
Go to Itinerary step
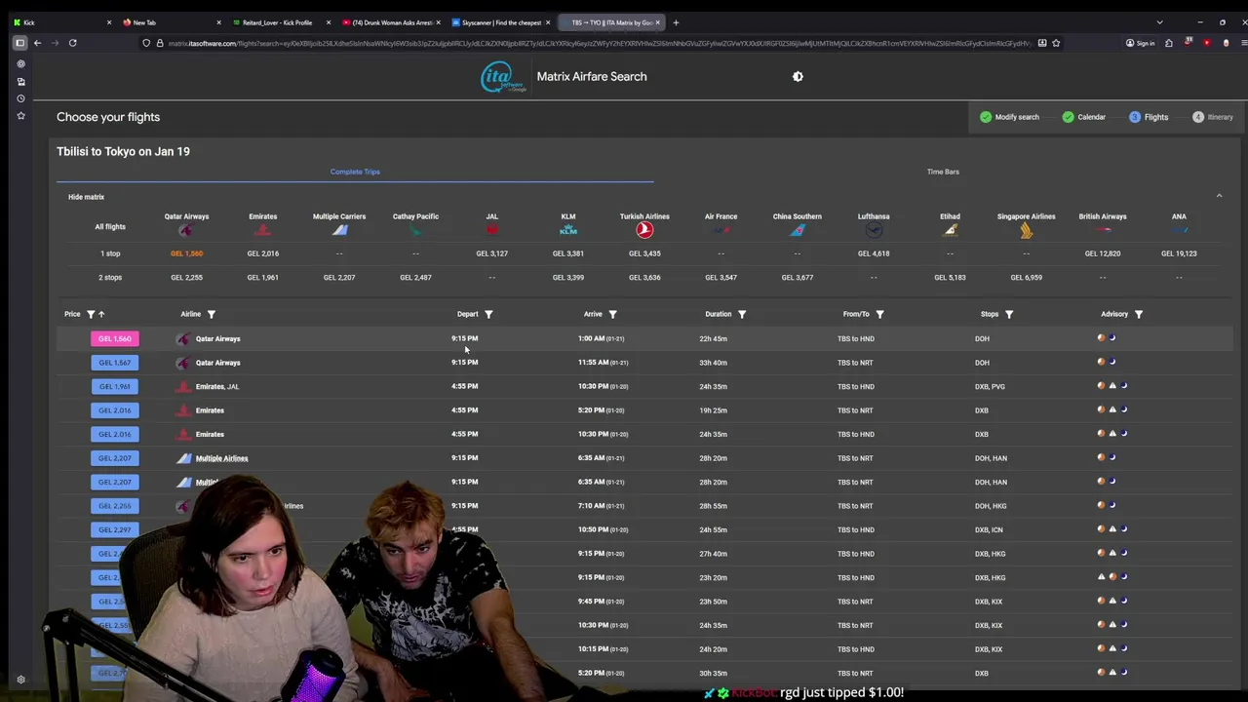1213,117
